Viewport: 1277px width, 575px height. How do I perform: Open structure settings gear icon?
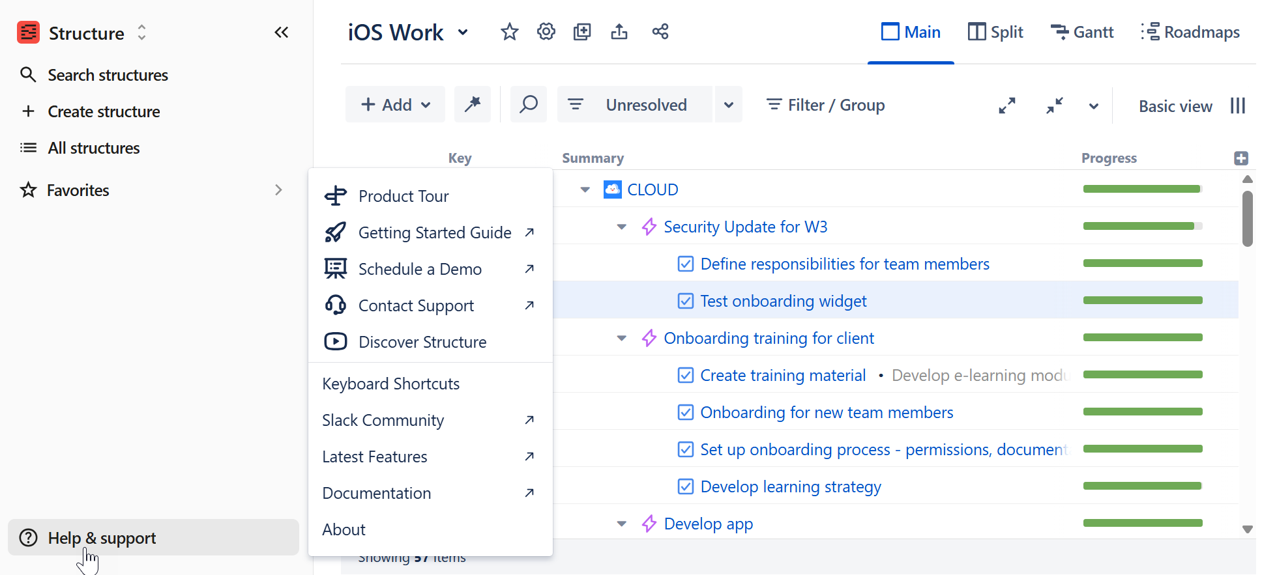546,32
